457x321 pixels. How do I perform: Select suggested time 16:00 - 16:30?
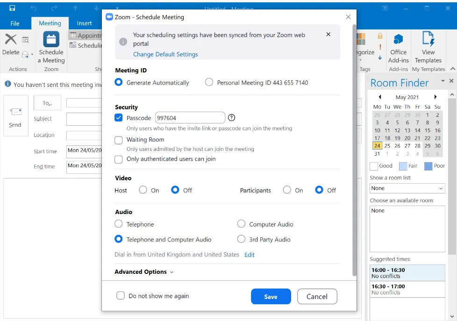point(407,273)
